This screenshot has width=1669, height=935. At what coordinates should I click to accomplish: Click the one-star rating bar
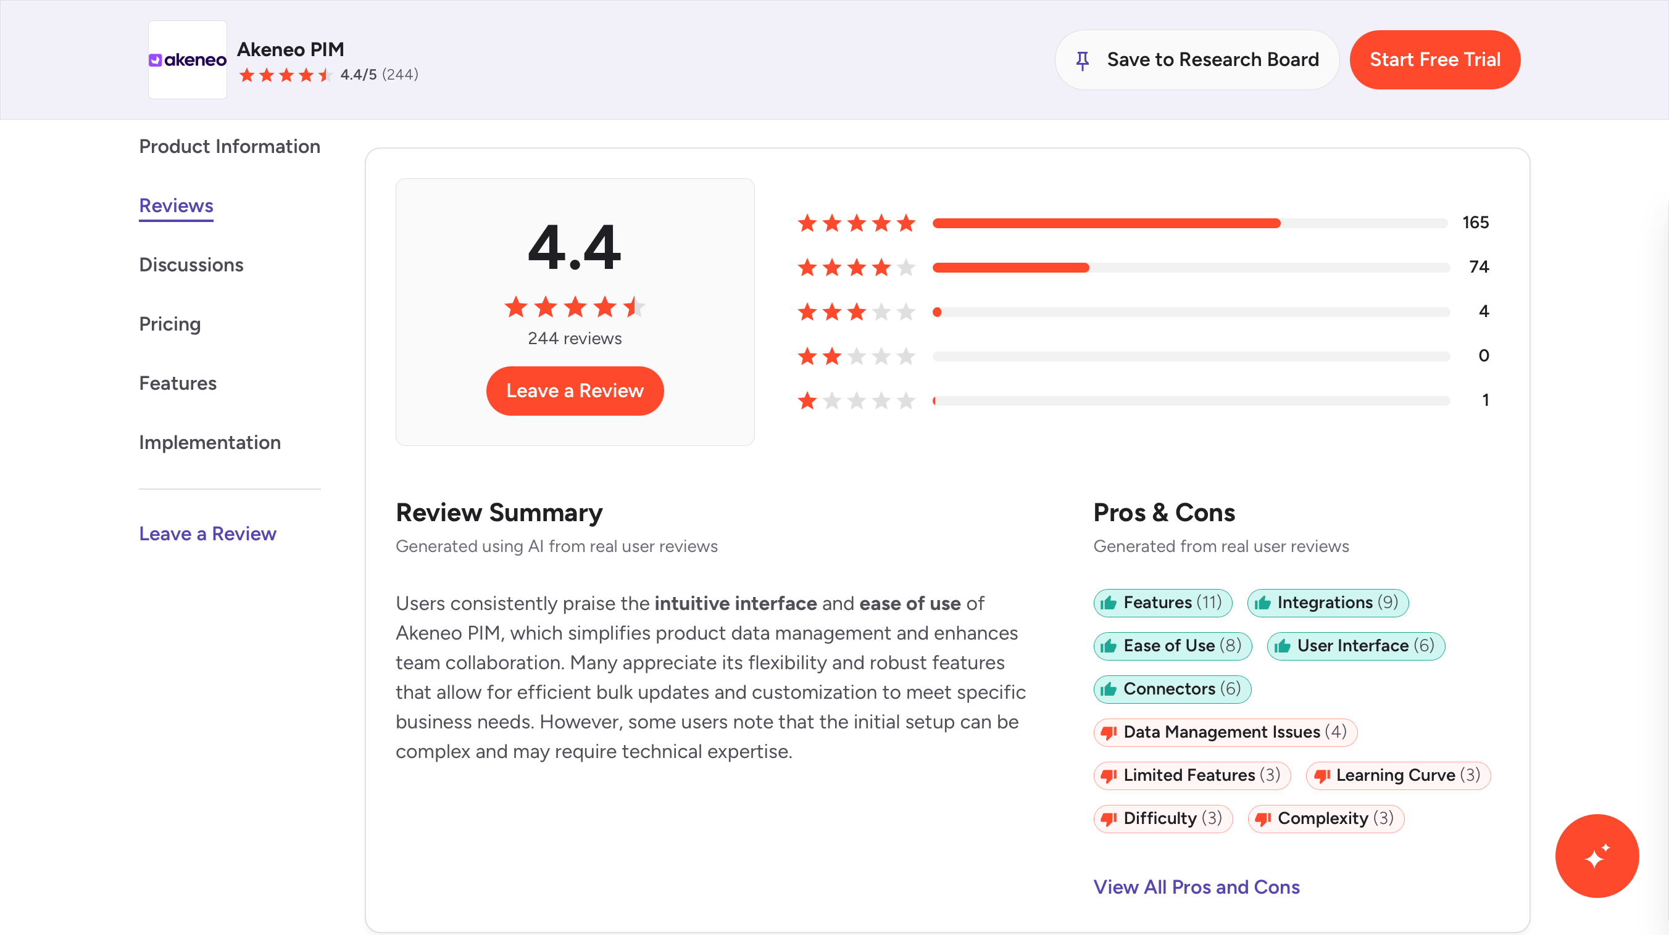[1191, 401]
